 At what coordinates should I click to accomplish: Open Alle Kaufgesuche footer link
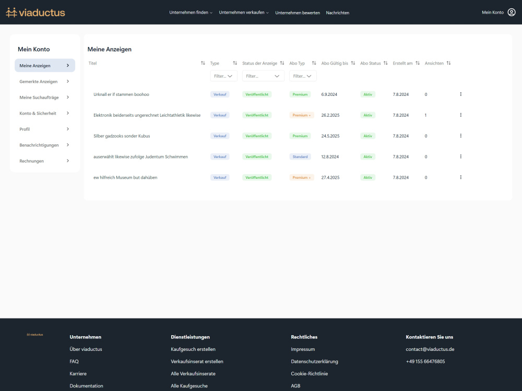click(189, 386)
